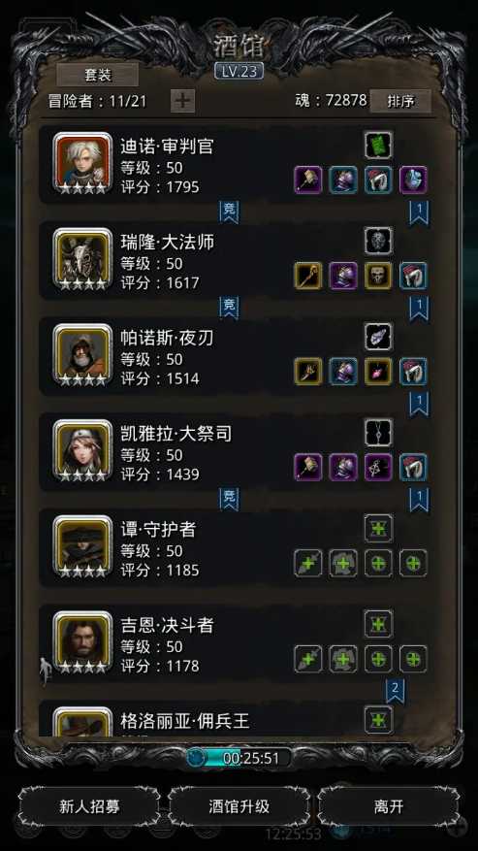The height and width of the screenshot is (851, 478).
Task: Open the 套装 equipment sets tab
Action: (x=98, y=75)
